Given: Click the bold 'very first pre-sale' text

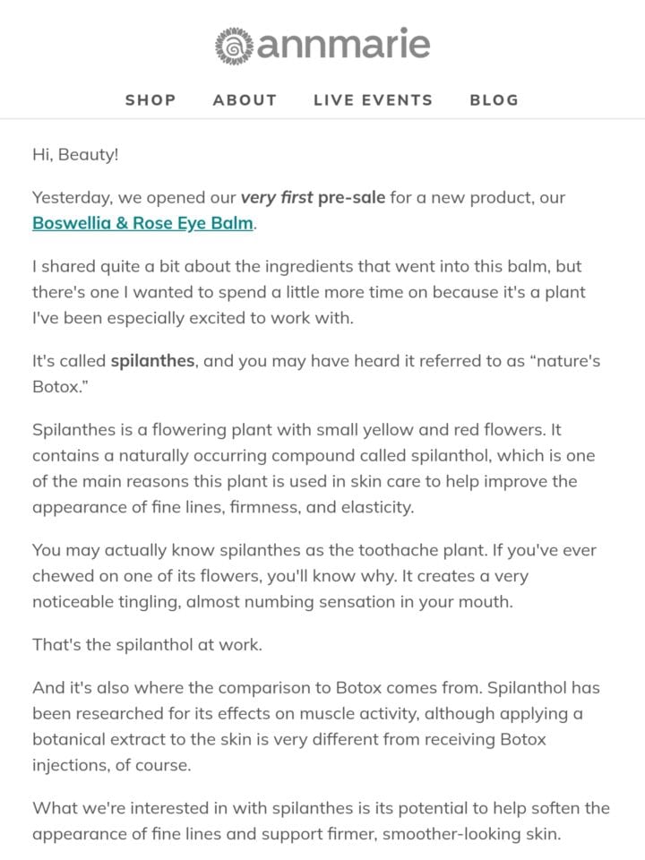Looking at the screenshot, I should coord(313,197).
